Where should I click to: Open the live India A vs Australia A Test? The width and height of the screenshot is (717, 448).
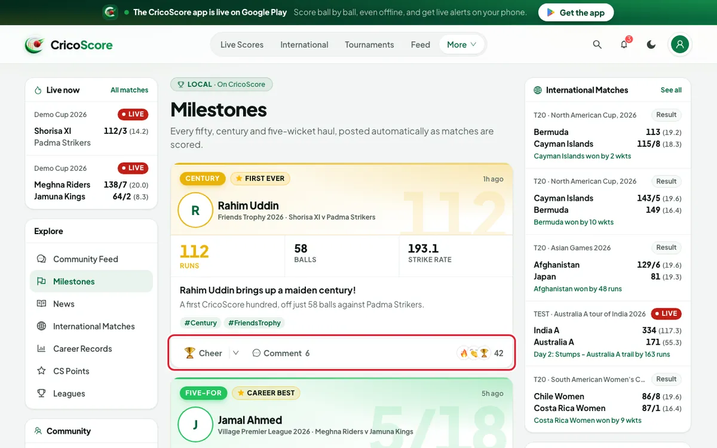coord(608,334)
